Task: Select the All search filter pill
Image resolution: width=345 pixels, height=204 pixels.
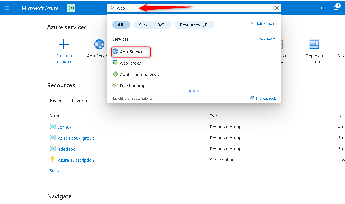Action: tap(121, 24)
